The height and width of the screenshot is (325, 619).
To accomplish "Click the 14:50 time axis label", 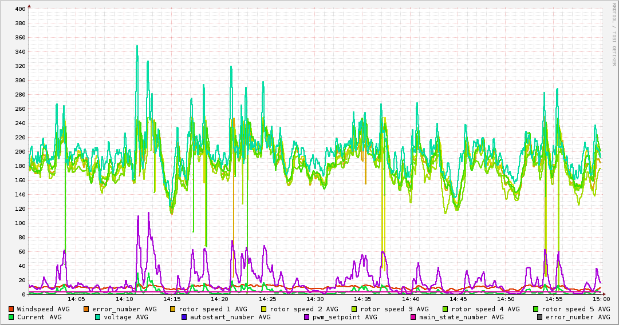I will pos(506,299).
